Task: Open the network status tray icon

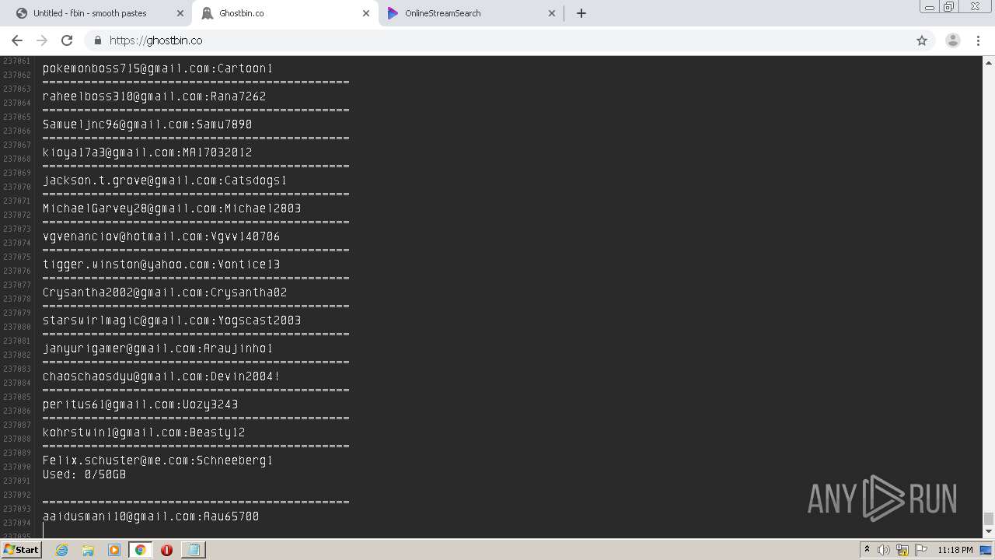Action: (x=902, y=550)
